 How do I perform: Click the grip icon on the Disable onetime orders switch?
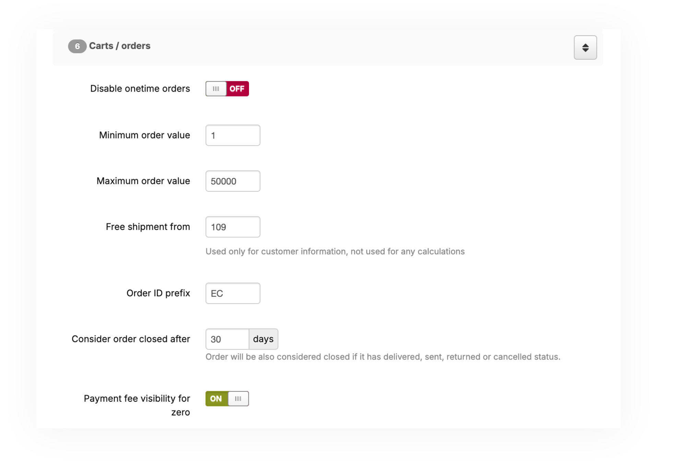pyautogui.click(x=215, y=88)
